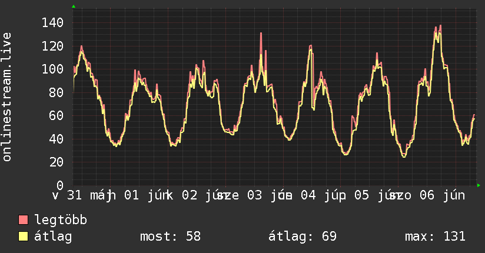Click the '05 jún' date label
The width and height of the screenshot is (485, 253).
click(x=377, y=195)
